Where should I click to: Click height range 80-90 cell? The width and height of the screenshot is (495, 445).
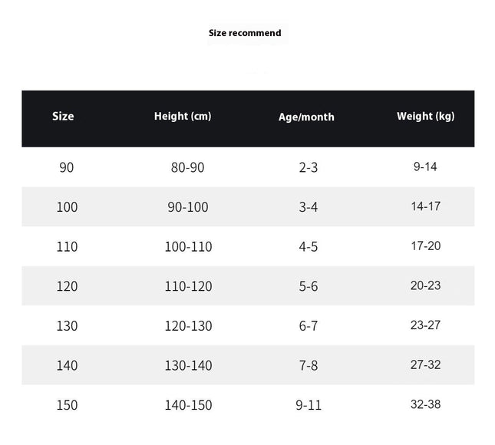[x=187, y=167]
